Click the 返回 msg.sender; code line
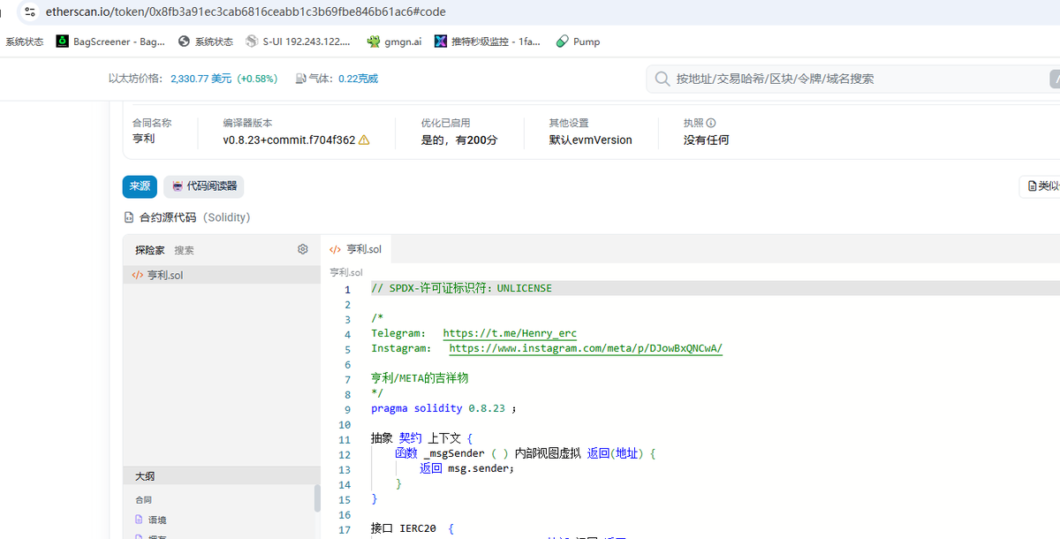The width and height of the screenshot is (1060, 539). (466, 468)
